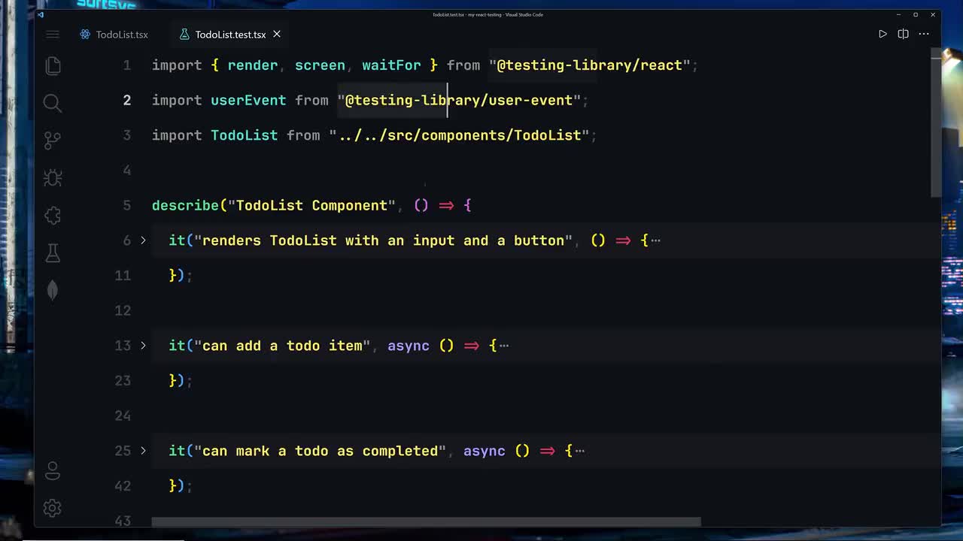
Task: Click the "TodoList Component" string
Action: (311, 205)
